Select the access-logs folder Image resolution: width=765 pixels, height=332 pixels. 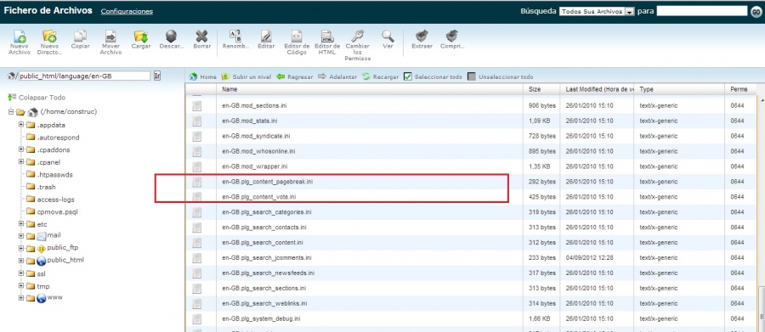coord(55,200)
